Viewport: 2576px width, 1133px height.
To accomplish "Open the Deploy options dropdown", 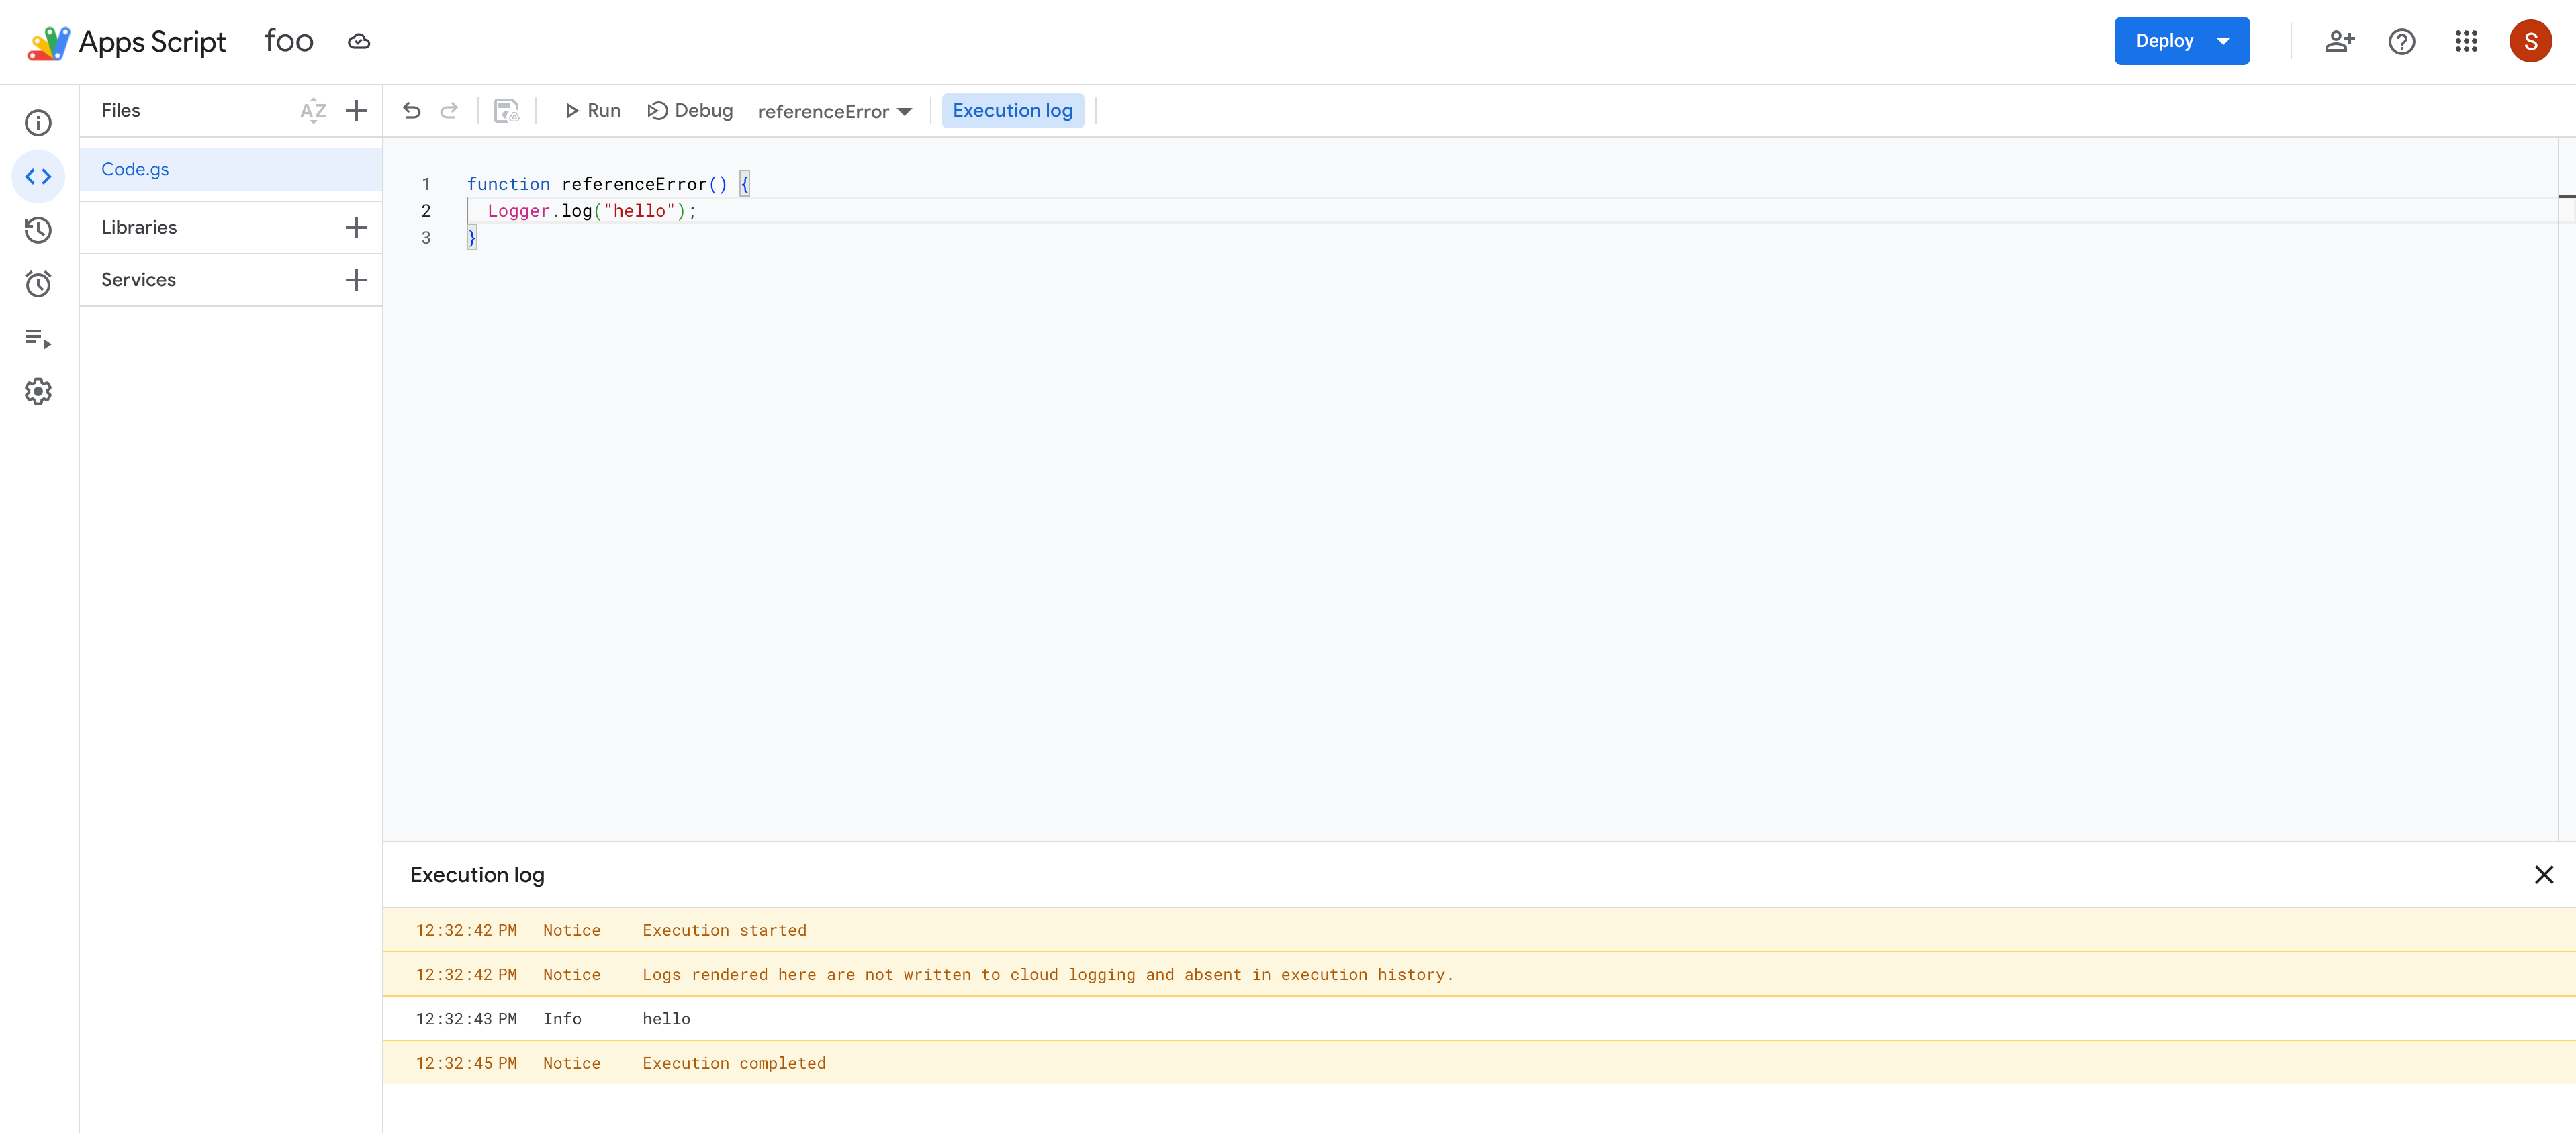I will pyautogui.click(x=2224, y=41).
